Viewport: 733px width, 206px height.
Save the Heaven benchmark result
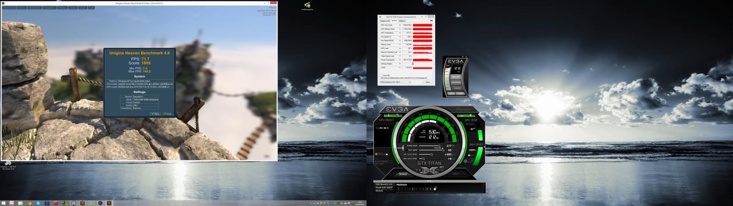pyautogui.click(x=155, y=114)
